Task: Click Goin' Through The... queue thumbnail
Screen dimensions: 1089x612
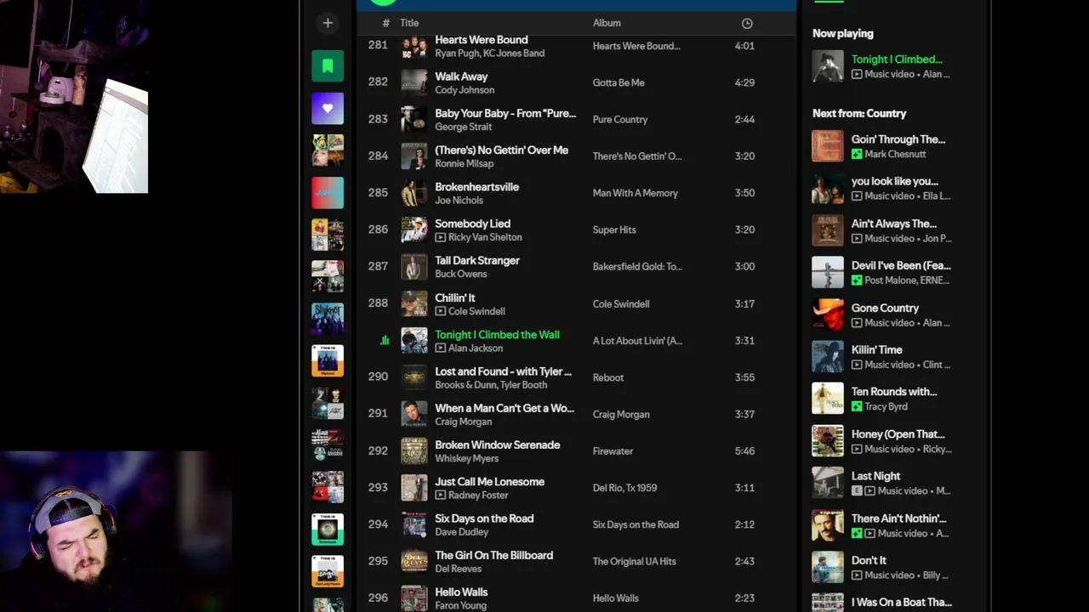Action: (828, 146)
